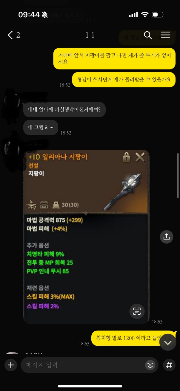The height and width of the screenshot is (391, 180).
Task: Open the hamburger chat menu
Action: (x=166, y=35)
